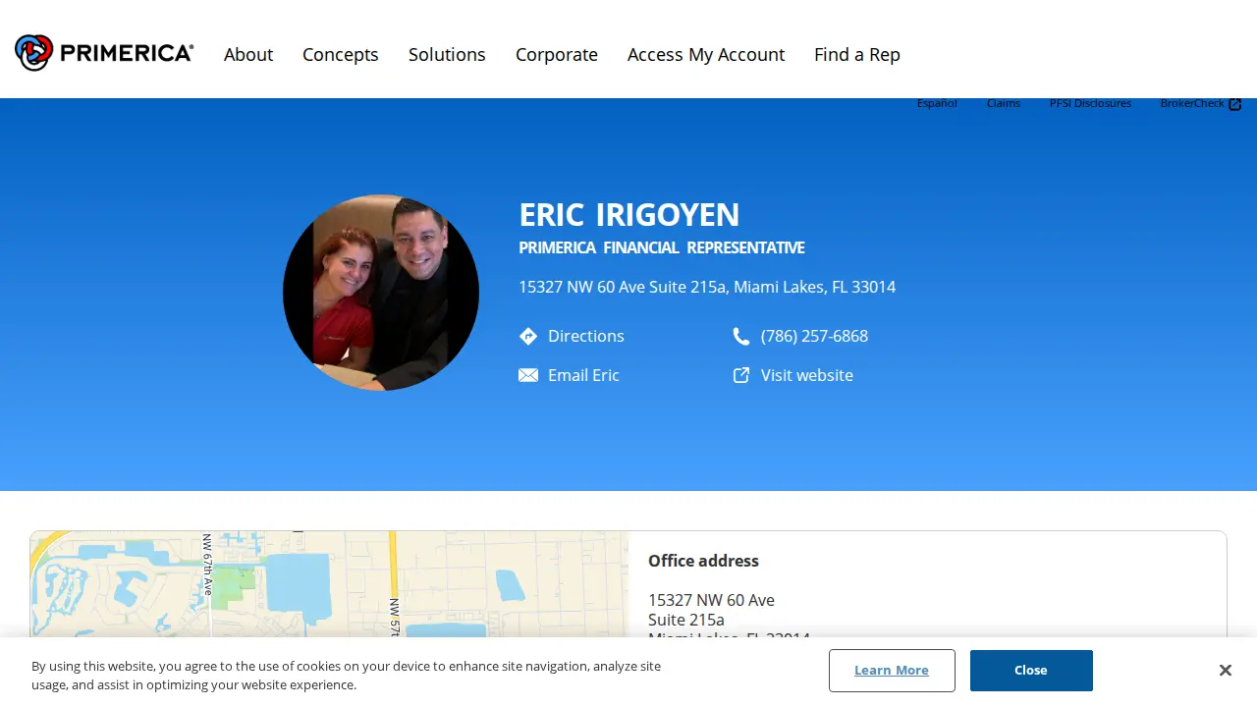Click the envelope email icon
Image resolution: width=1257 pixels, height=707 pixels.
pos(528,375)
